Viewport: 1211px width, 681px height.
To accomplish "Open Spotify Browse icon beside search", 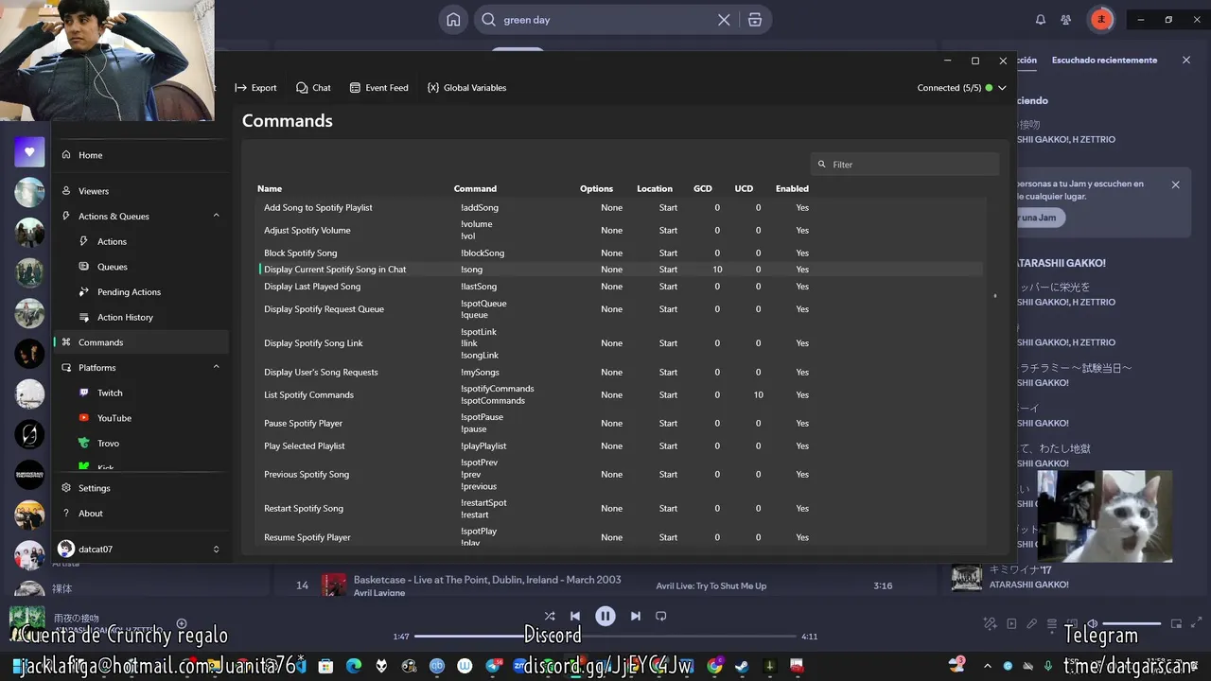I will (x=754, y=20).
